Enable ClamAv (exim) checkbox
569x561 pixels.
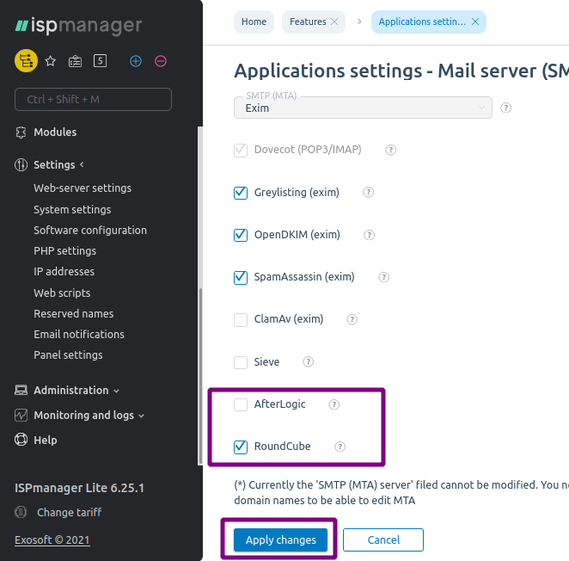tap(241, 320)
